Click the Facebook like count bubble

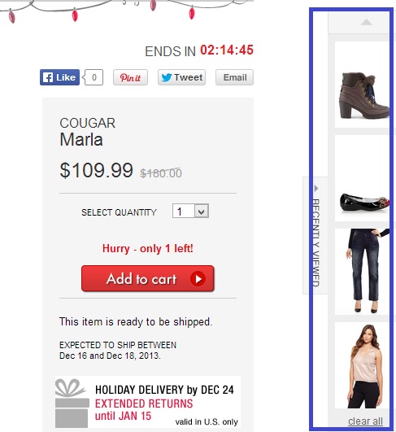coord(94,77)
